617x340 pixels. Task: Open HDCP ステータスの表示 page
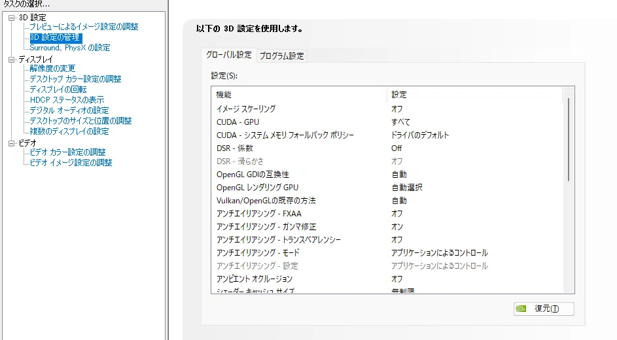point(67,100)
